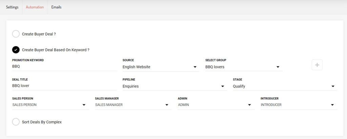Expand the Stage dropdown showing Qualify
Image resolution: width=347 pixels, height=139 pixels.
point(285,86)
